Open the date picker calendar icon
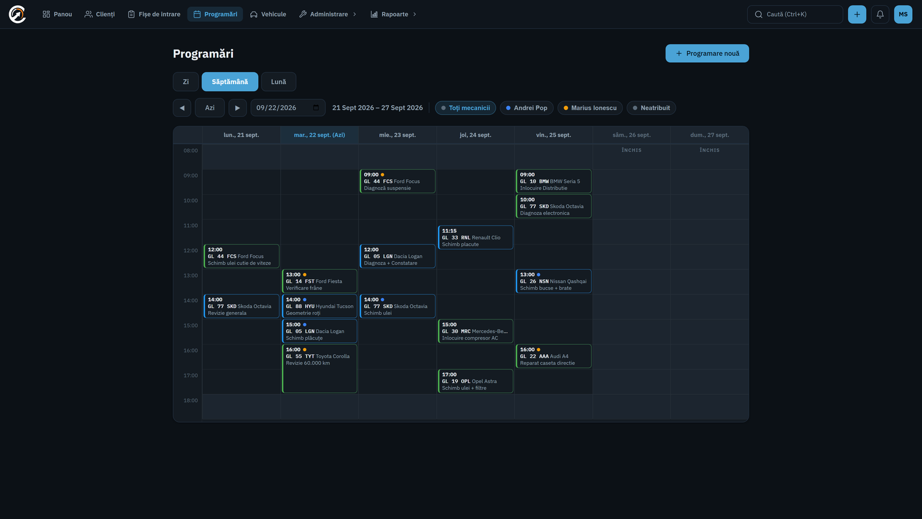 point(316,108)
